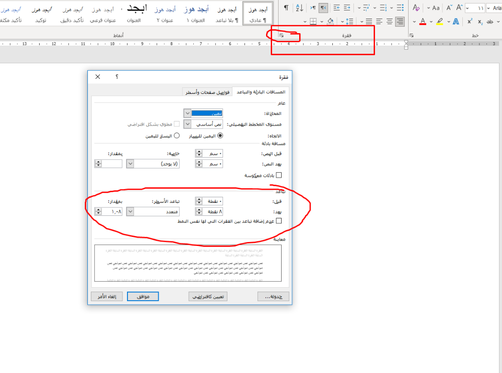Viewport: 502px width, 373px height.
Task: Center the text using the ribbon icon
Action: pos(390,22)
